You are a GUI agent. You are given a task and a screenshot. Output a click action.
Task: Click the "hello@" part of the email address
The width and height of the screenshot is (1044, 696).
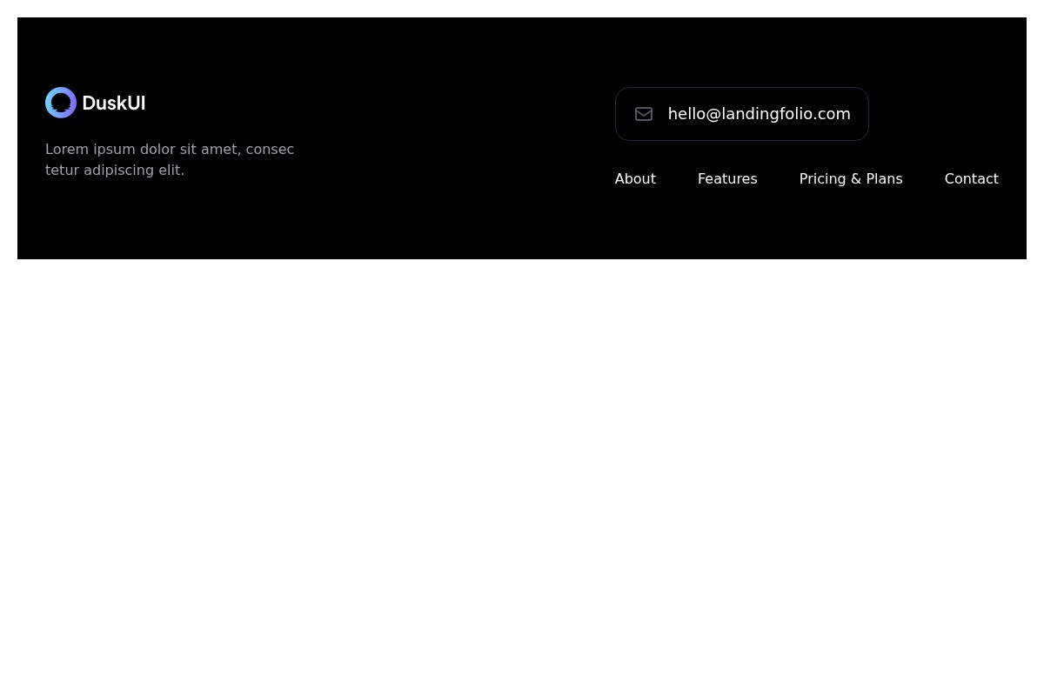[x=693, y=114]
